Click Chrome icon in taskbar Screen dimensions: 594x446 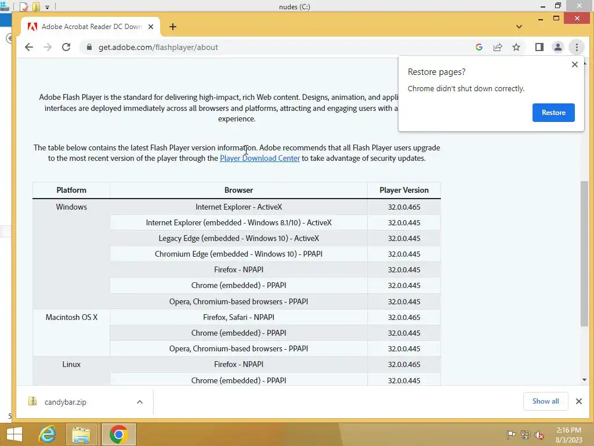(x=118, y=434)
